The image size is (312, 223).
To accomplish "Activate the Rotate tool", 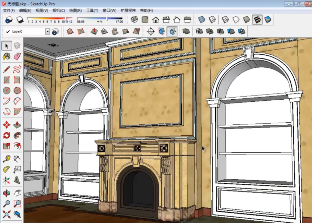I will click(x=7, y=135).
